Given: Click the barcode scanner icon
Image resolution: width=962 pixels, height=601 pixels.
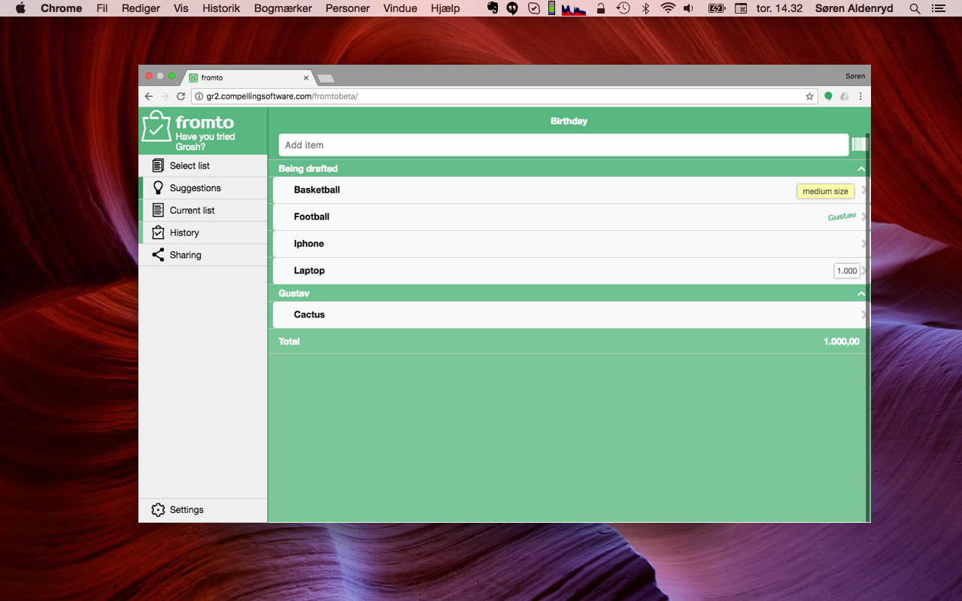Looking at the screenshot, I should click(x=860, y=144).
